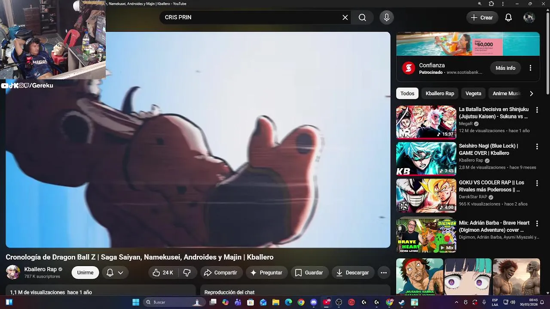
Task: Open Microsoft Teams from the taskbar
Action: [238, 302]
